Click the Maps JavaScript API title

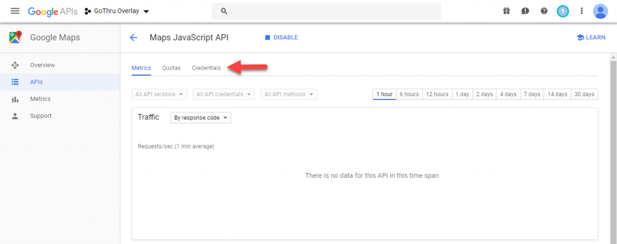pos(189,38)
